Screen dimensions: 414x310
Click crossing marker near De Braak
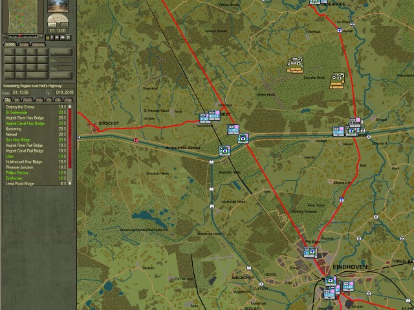352,25
